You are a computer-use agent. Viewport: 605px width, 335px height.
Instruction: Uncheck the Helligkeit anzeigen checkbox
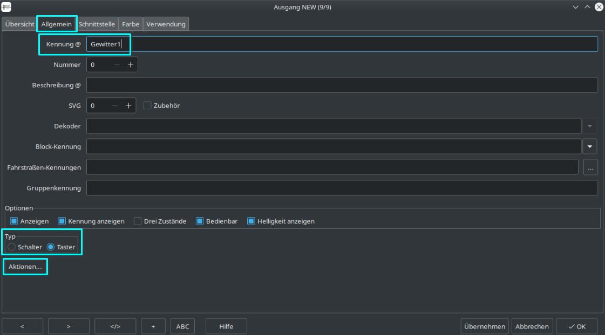click(251, 221)
